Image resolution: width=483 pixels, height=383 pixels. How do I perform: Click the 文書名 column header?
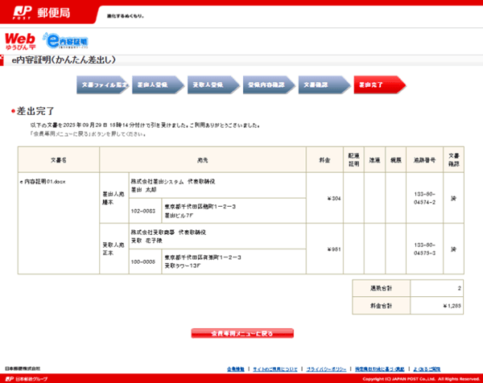click(59, 160)
